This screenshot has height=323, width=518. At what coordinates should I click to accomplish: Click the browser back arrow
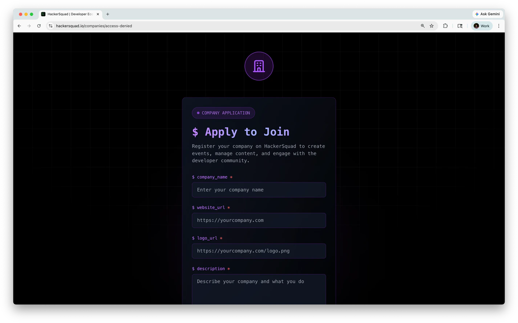pyautogui.click(x=19, y=26)
